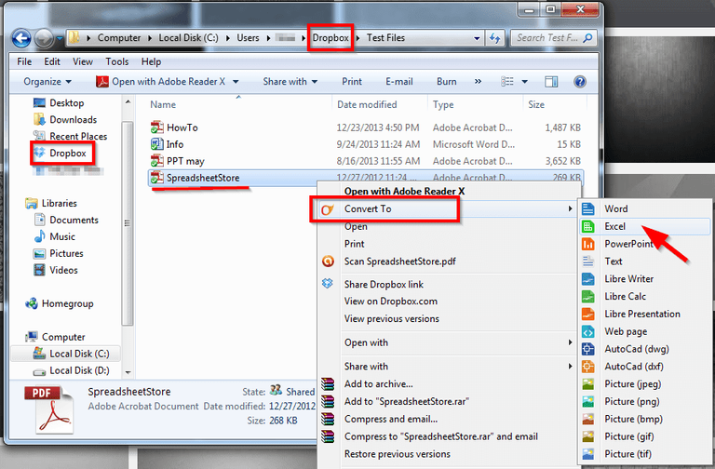Click the Picture (jpeg) icon
715x469 pixels.
point(588,383)
